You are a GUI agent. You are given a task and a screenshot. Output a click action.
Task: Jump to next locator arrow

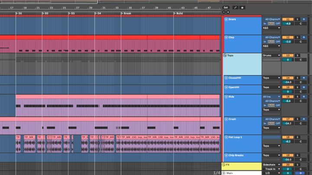pyautogui.click(x=228, y=12)
